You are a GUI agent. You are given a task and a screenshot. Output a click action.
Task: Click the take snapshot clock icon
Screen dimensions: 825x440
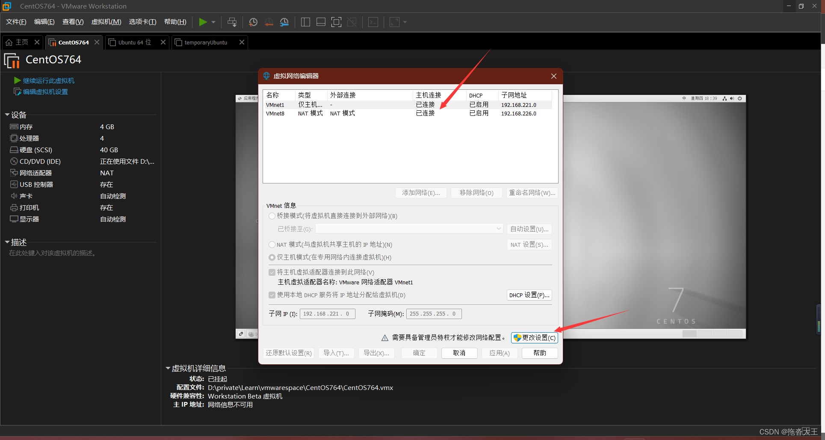coord(253,22)
